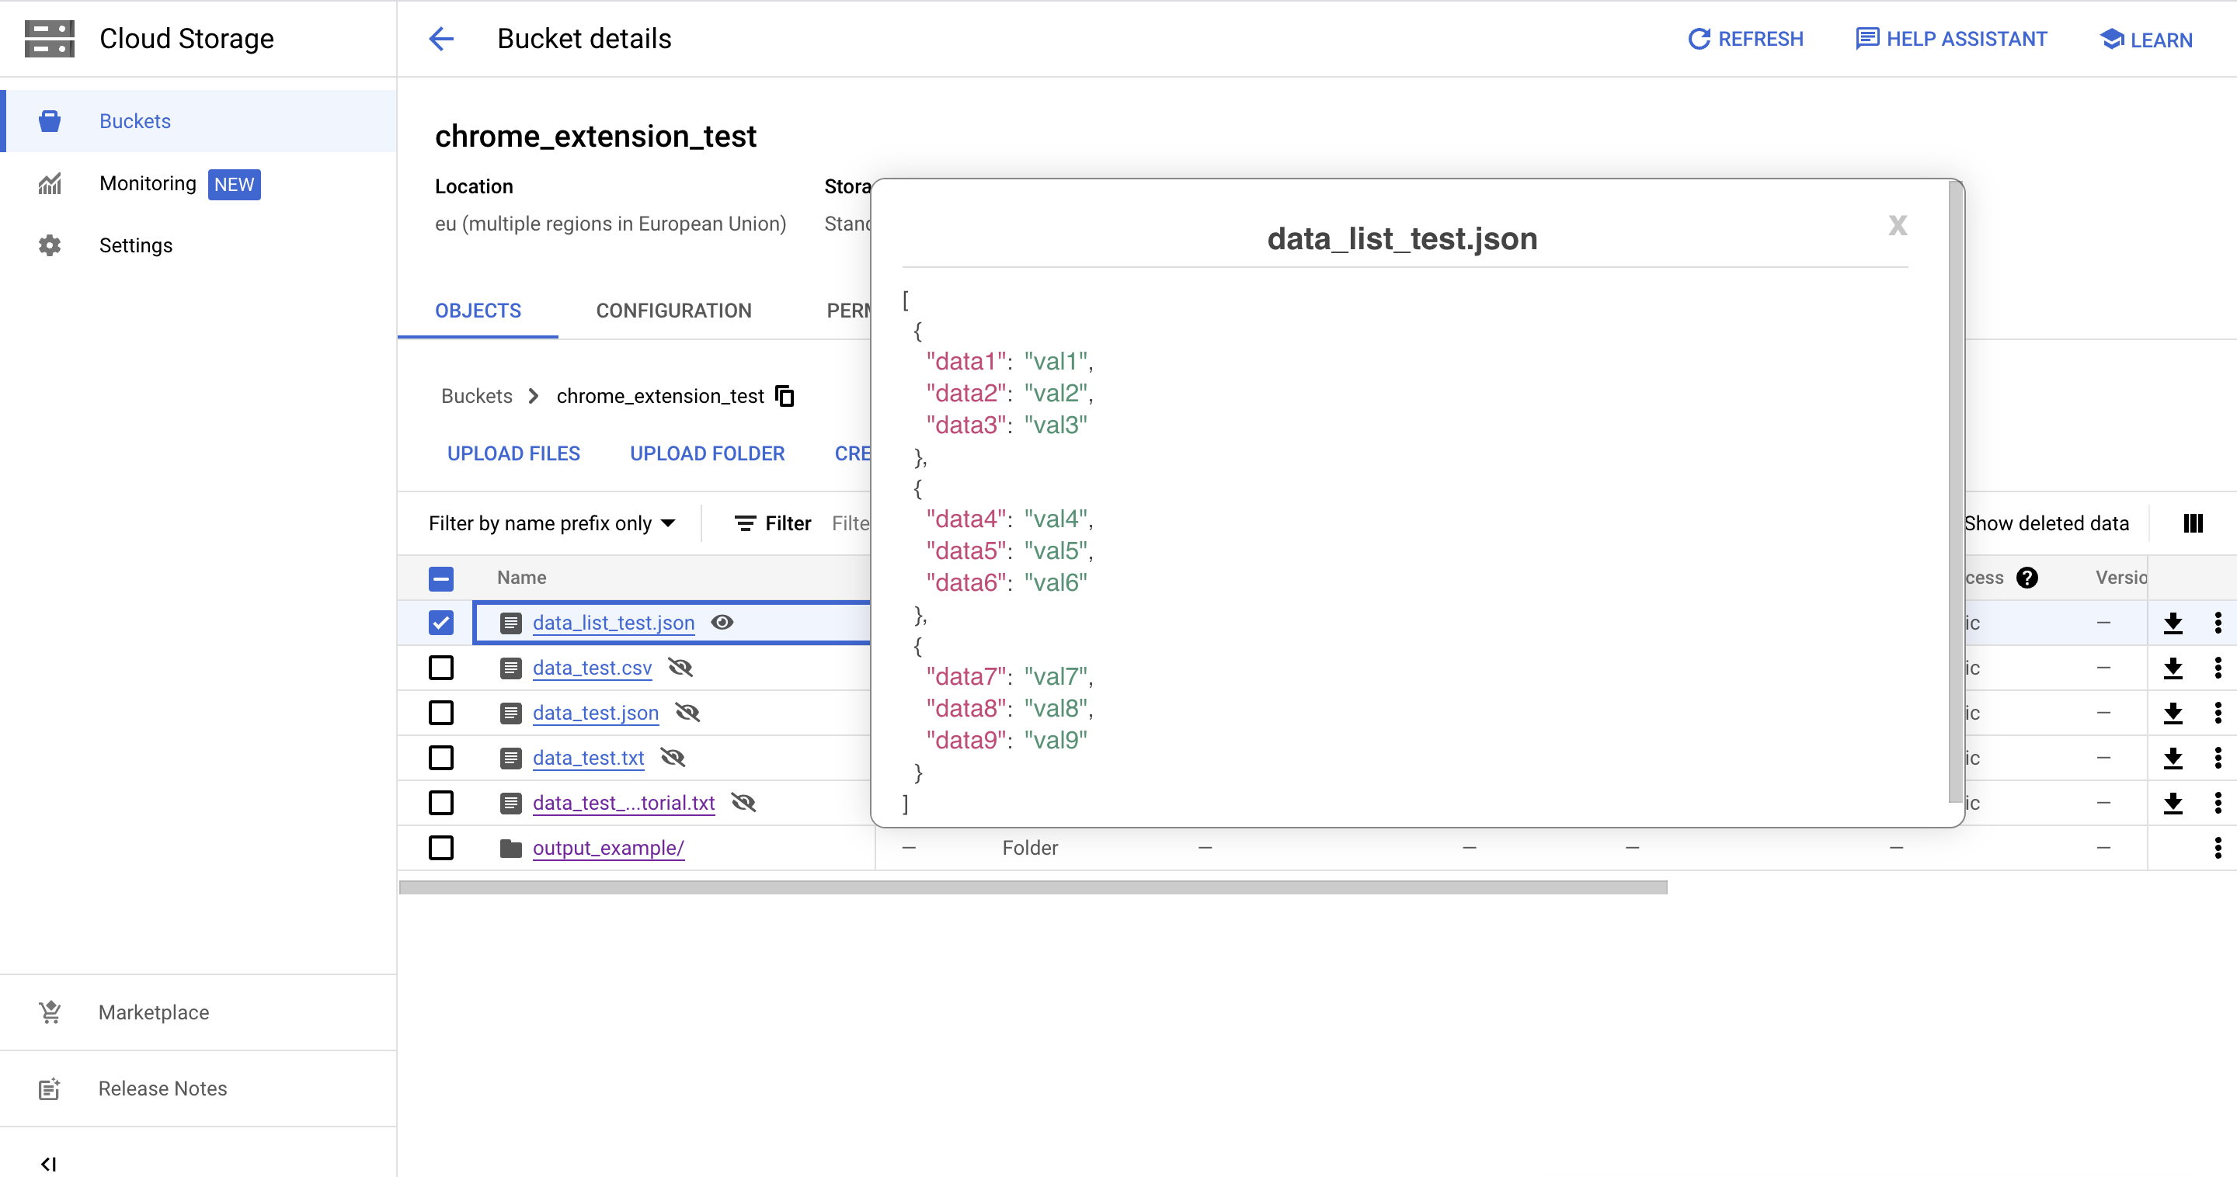The width and height of the screenshot is (2237, 1177).
Task: Open Release Notes in the sidebar
Action: (x=198, y=1088)
